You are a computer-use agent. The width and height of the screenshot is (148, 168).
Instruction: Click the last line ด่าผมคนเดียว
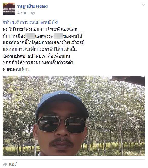coord(16,69)
